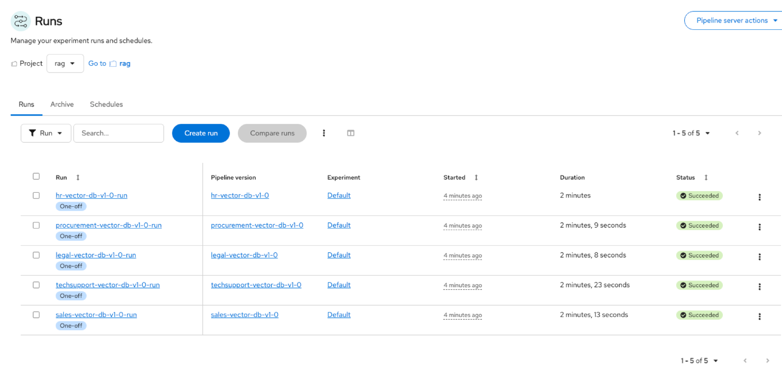Screen dimensions: 782x367
Task: Open the Project selector showing rag
Action: coord(65,63)
